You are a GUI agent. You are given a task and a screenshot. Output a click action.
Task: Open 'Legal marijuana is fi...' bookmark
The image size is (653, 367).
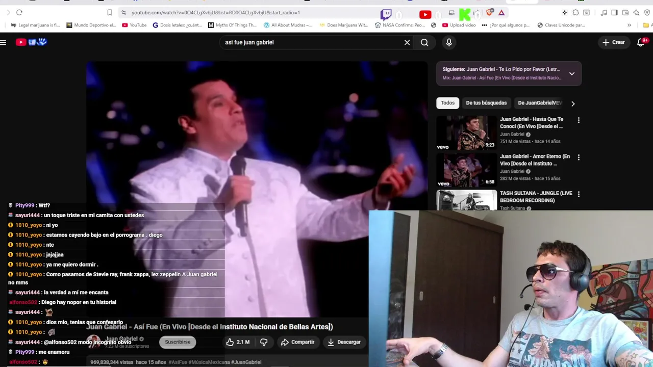[35, 25]
